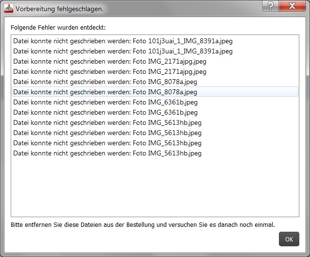The width and height of the screenshot is (310, 257).
Task: Select the first IMG_6361b.jpeg error row
Action: 155,102
